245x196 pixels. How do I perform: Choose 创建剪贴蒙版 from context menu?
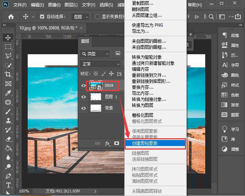point(155,143)
